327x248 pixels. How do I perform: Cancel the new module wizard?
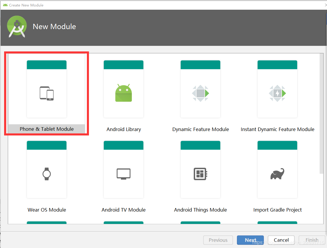281,240
